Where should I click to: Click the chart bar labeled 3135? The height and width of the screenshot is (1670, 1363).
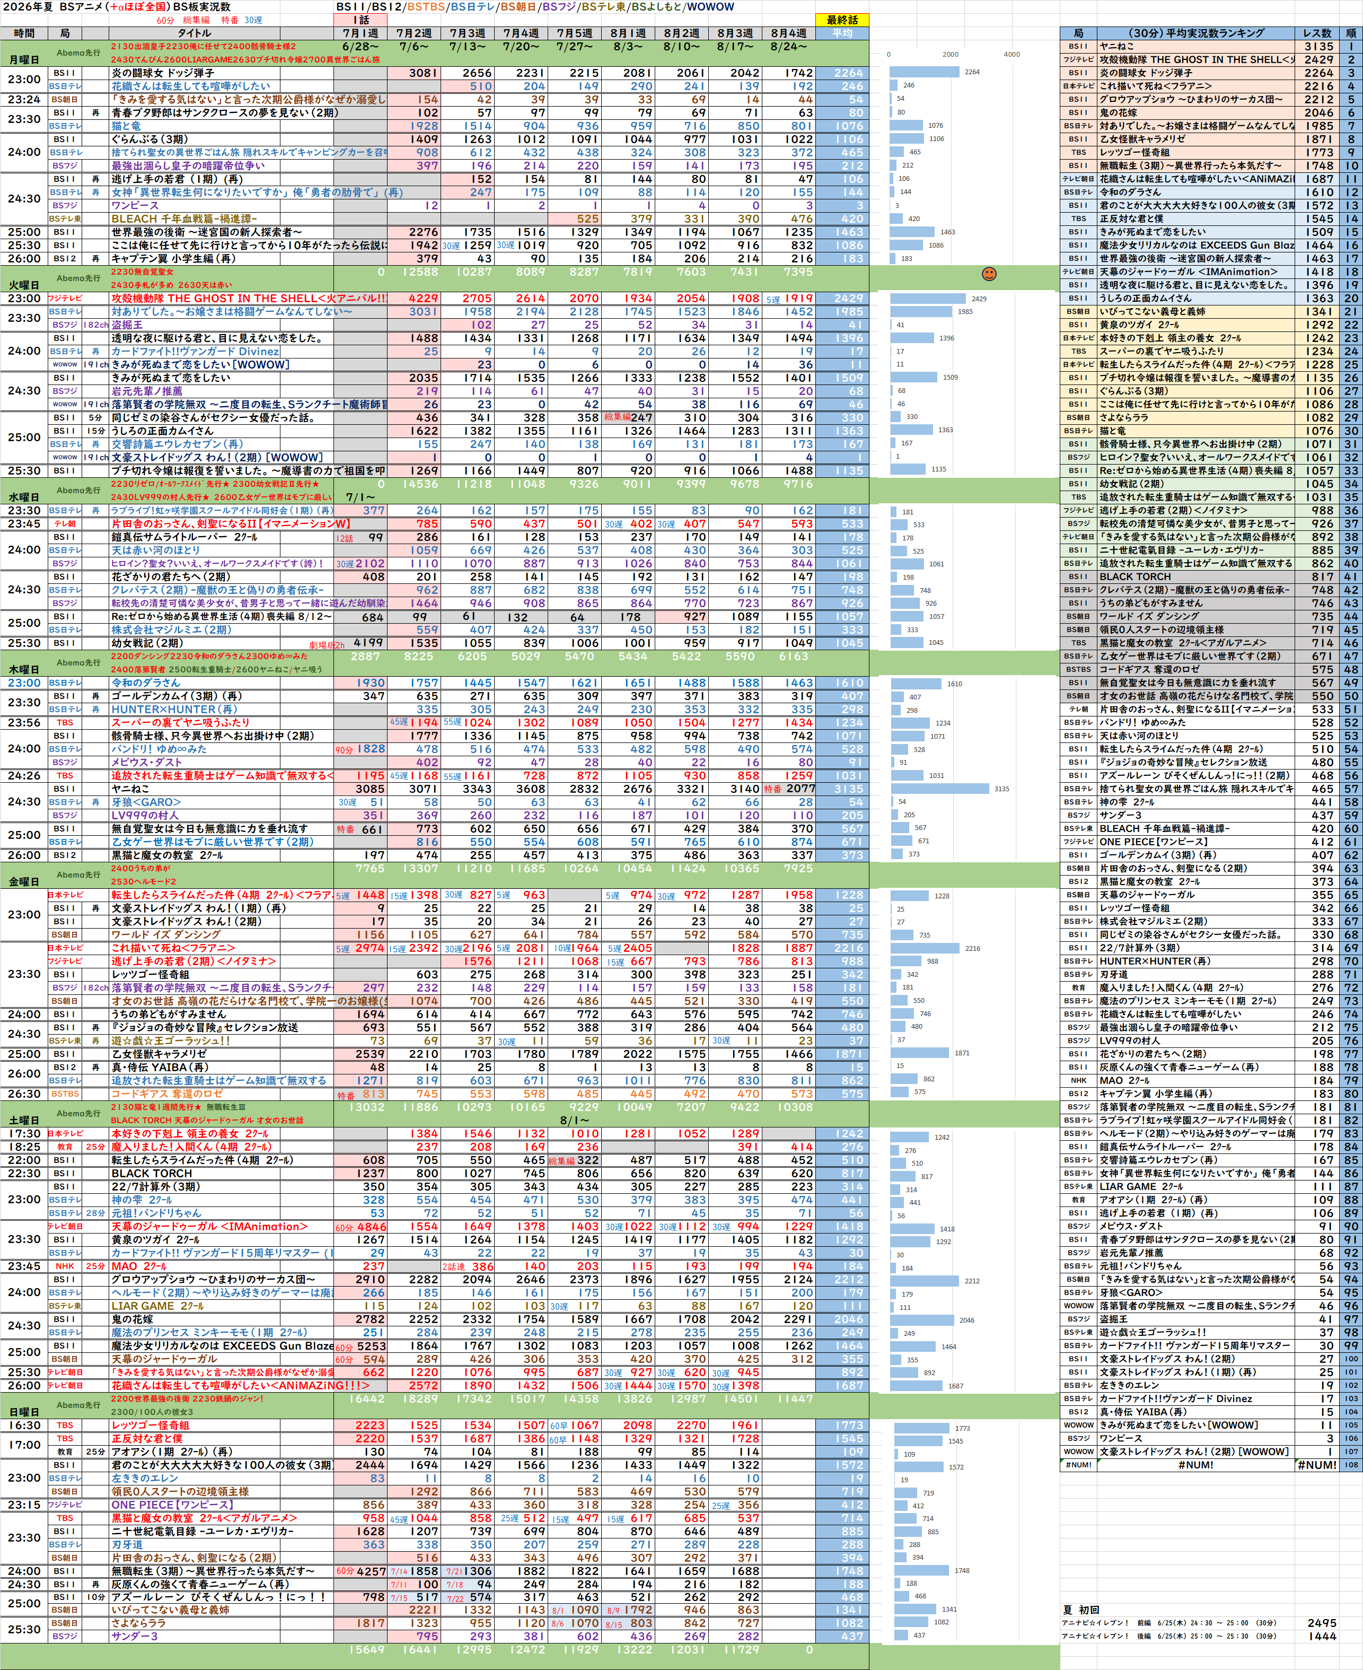(939, 789)
